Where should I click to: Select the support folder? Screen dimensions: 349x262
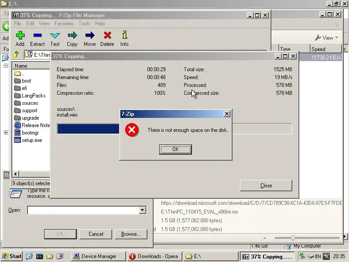coord(26,110)
